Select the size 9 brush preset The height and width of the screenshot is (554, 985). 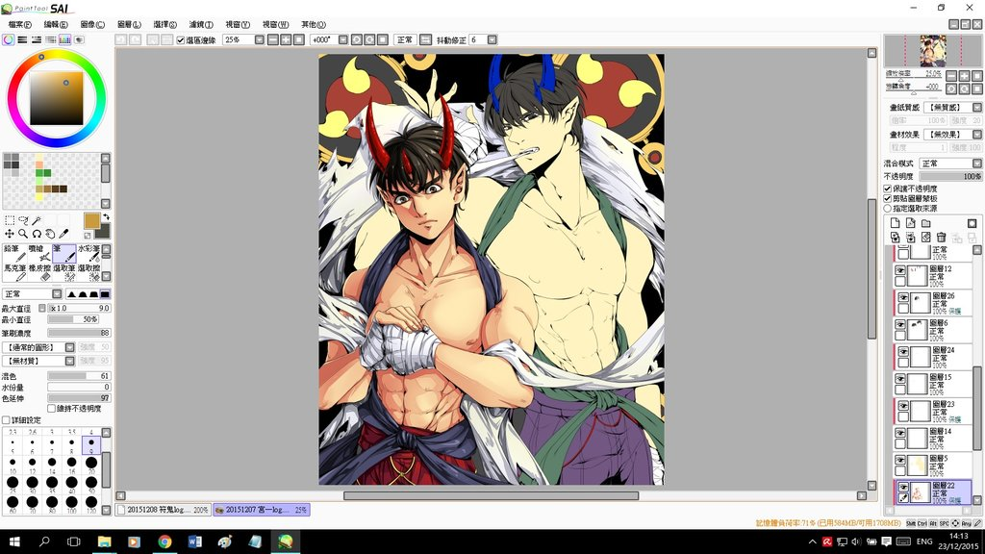point(91,444)
